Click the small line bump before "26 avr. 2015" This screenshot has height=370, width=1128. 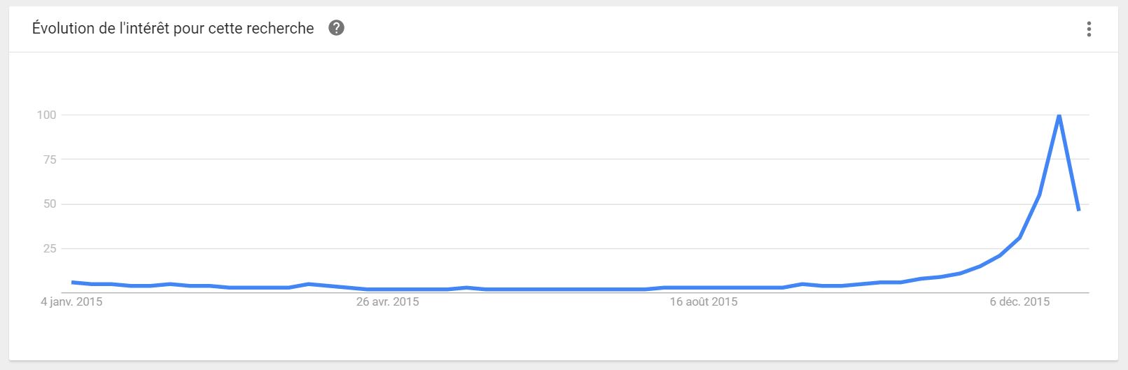coord(309,284)
